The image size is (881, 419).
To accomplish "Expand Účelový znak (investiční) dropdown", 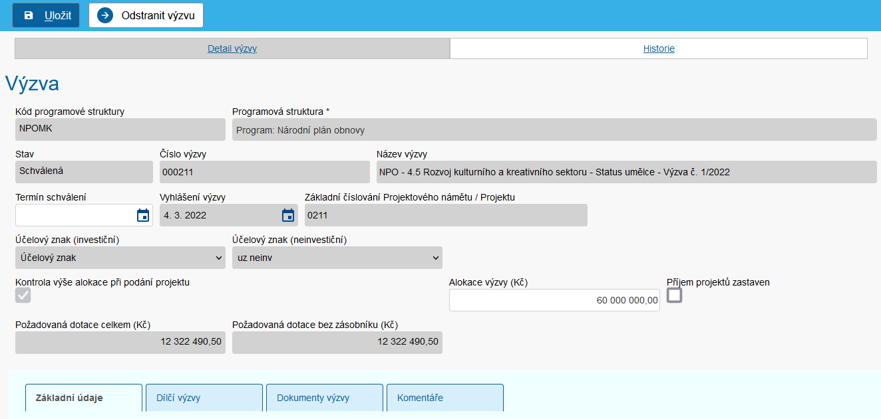I will tap(120, 258).
